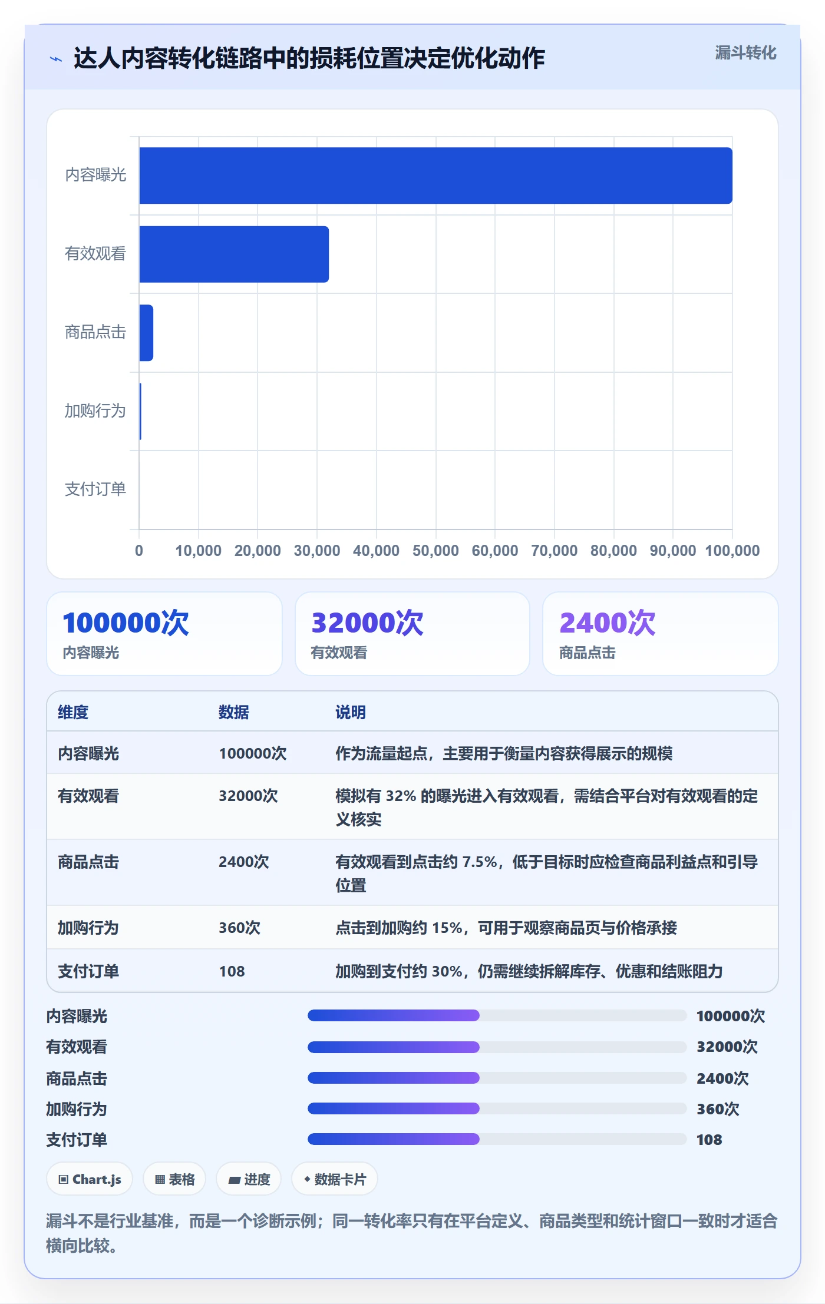Click the 商品点击 progress bar
The height and width of the screenshot is (1304, 825).
tap(497, 1078)
